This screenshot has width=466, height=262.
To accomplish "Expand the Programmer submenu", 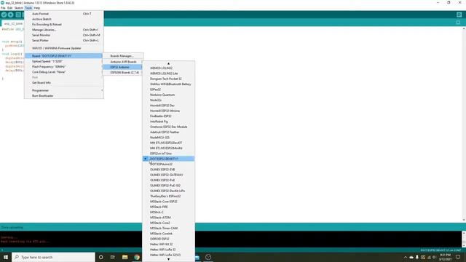I will (64, 90).
